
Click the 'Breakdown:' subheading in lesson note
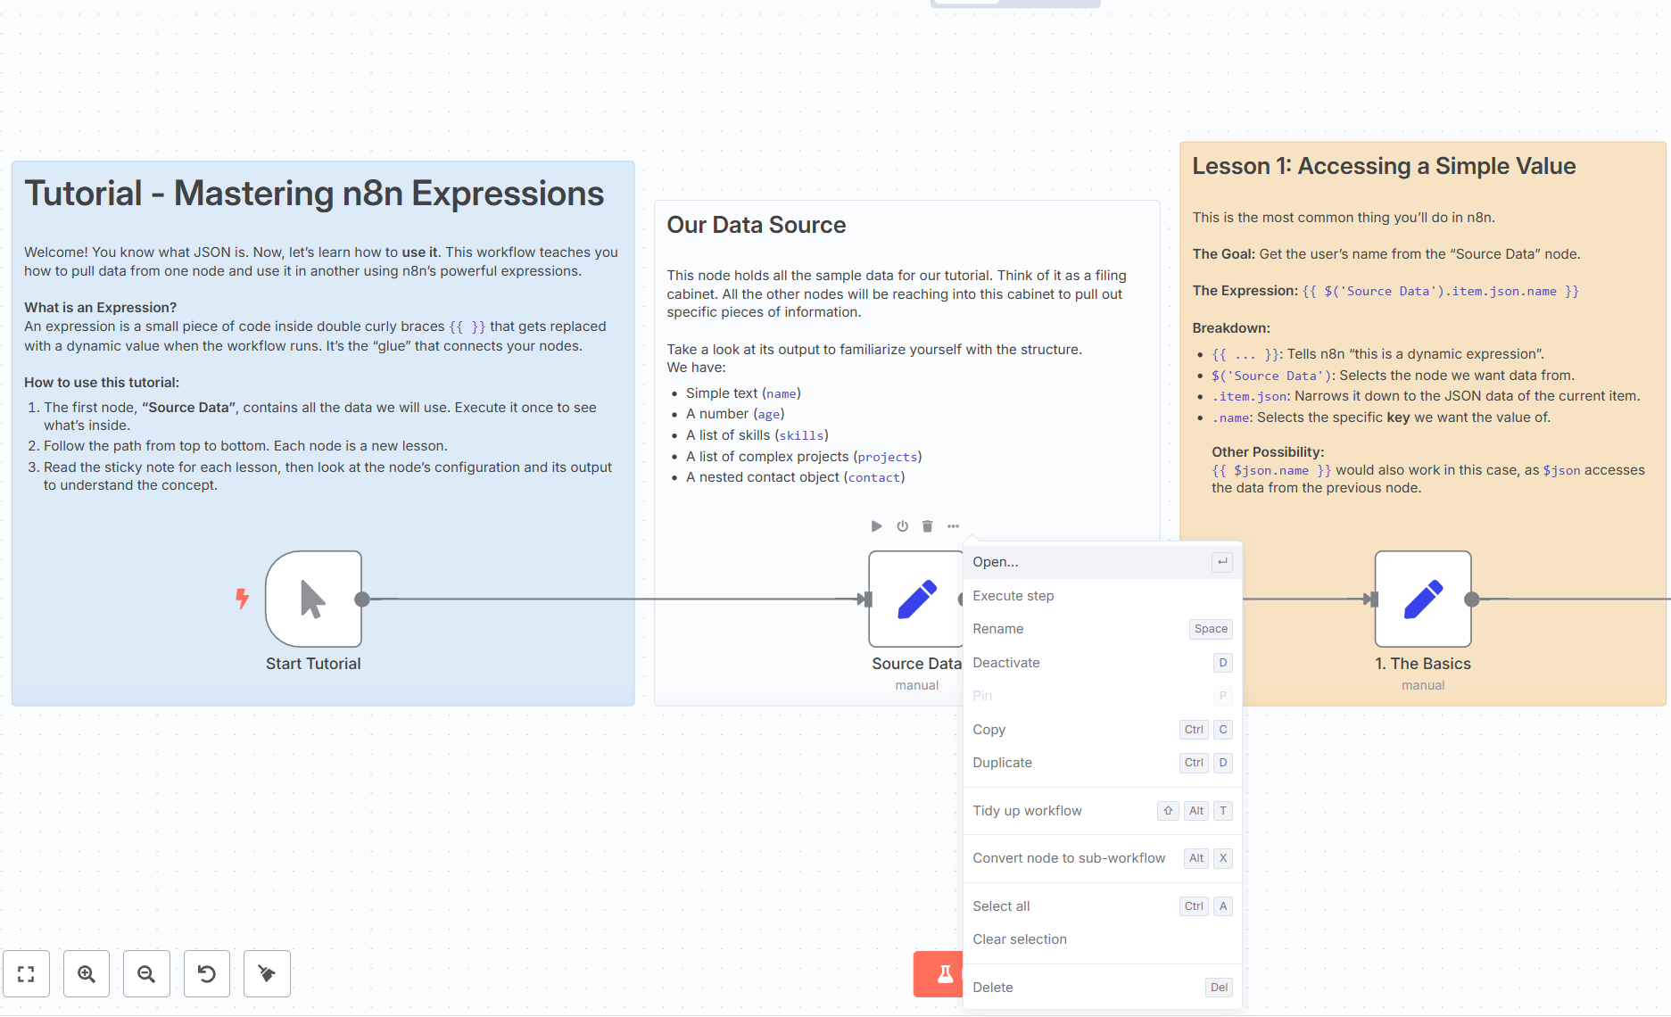pyautogui.click(x=1231, y=328)
